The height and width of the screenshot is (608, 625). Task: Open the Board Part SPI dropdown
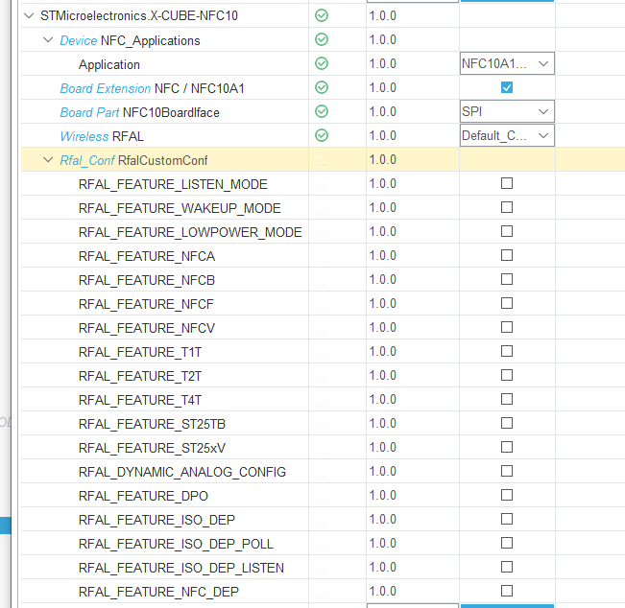click(507, 111)
